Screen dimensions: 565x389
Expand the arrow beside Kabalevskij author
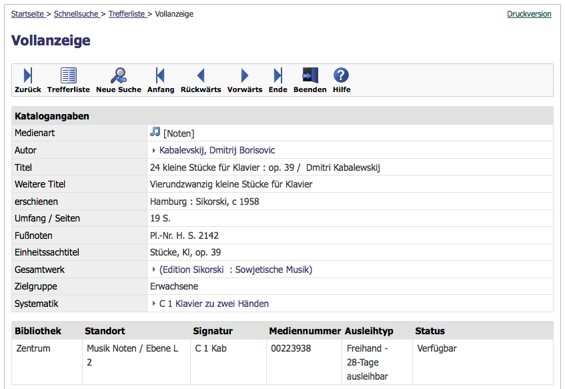click(154, 150)
